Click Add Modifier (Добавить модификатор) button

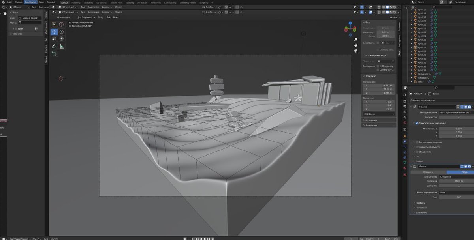[442, 100]
